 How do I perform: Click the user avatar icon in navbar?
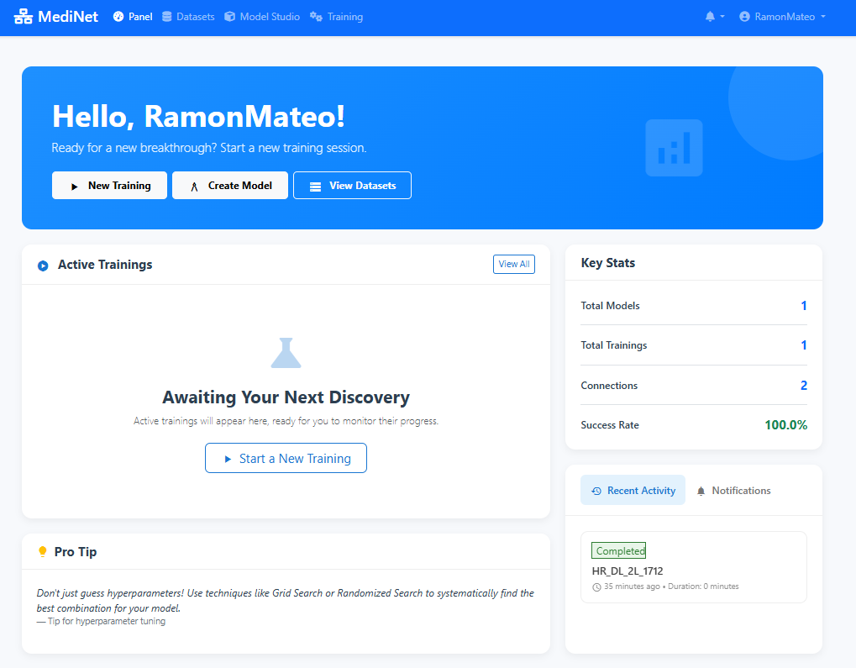tap(744, 17)
